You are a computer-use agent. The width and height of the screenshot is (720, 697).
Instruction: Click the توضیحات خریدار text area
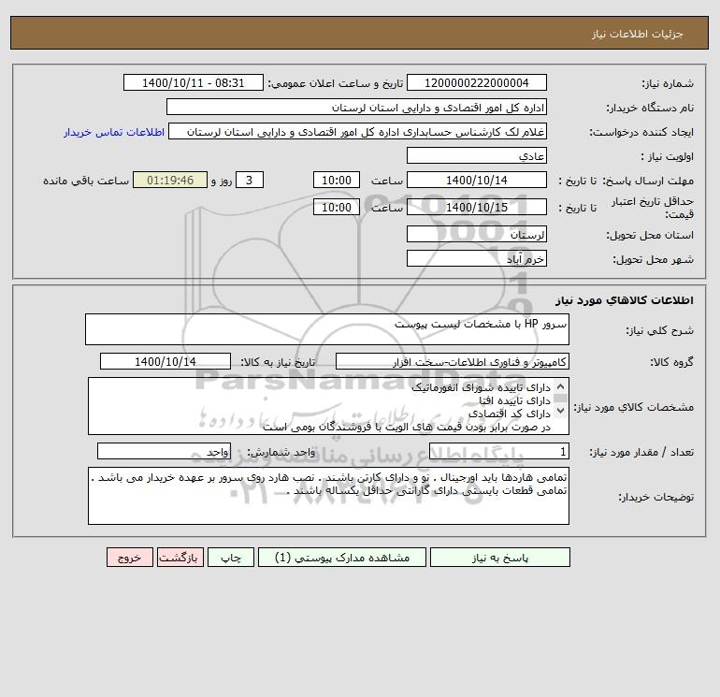pos(328,496)
